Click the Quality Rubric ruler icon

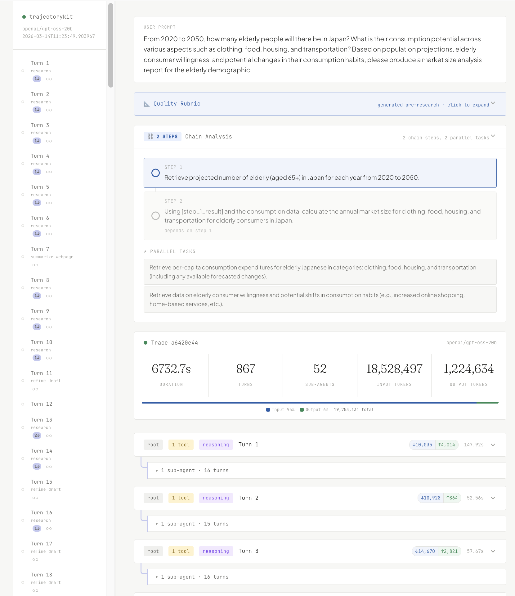[x=147, y=104]
